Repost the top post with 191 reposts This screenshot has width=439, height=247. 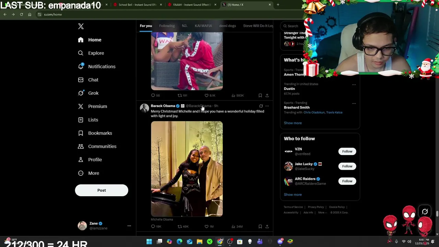(182, 95)
